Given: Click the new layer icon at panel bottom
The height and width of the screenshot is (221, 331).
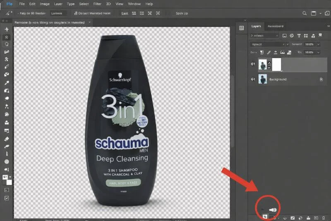Looking at the screenshot, I should 316,218.
